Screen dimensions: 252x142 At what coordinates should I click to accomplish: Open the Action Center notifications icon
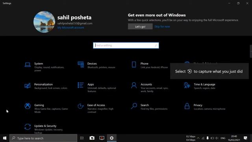point(245,138)
